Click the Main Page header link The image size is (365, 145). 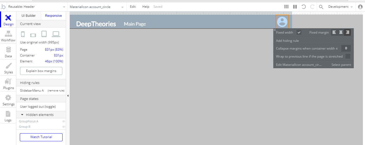[x=135, y=24]
